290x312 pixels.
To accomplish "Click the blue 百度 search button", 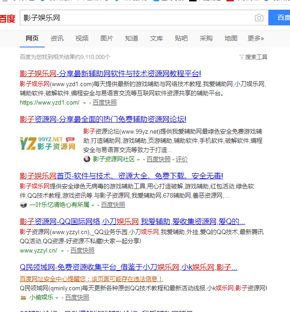I will [x=279, y=18].
